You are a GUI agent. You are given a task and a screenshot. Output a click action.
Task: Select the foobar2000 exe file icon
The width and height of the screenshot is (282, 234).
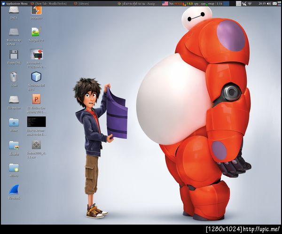[36, 145]
